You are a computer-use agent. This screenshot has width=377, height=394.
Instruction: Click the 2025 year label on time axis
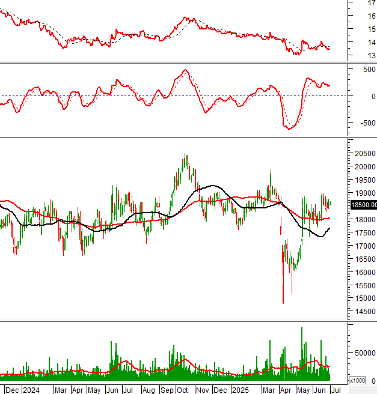click(241, 390)
